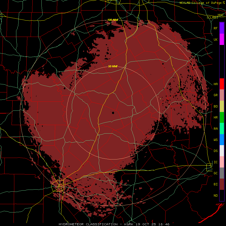
Task: Click the BD legend label
Action: click(x=215, y=106)
